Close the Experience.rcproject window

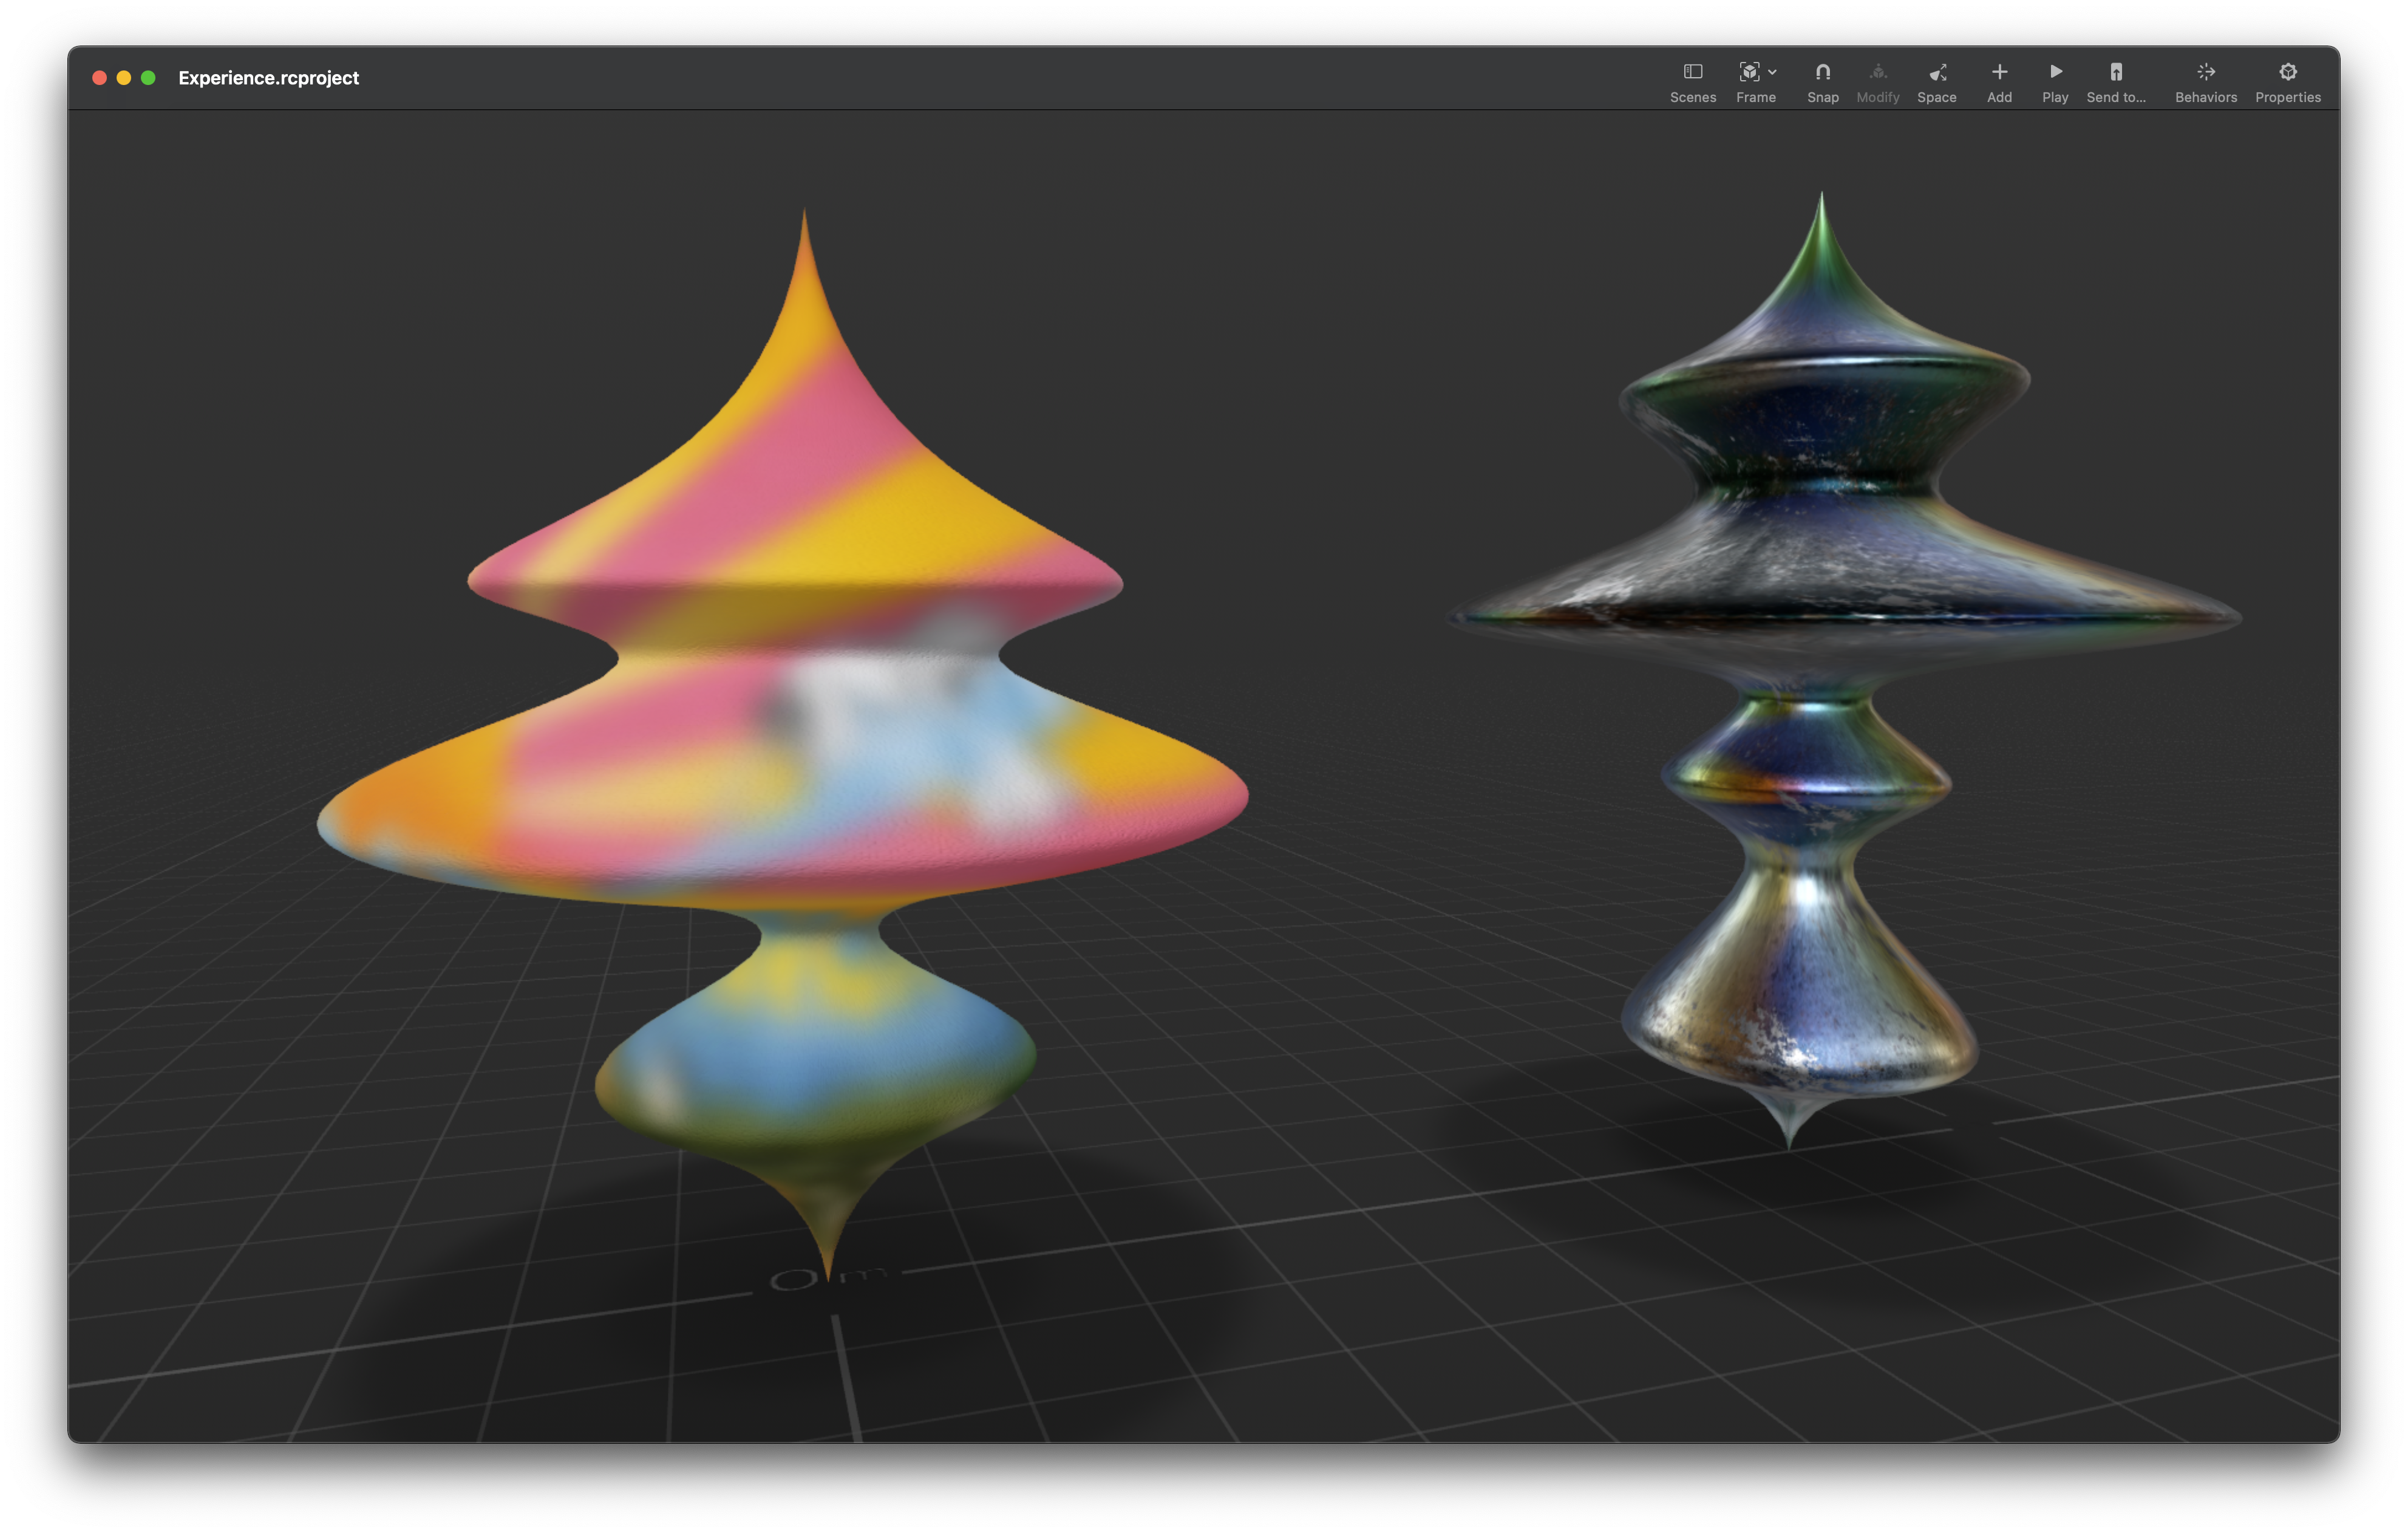coord(99,78)
